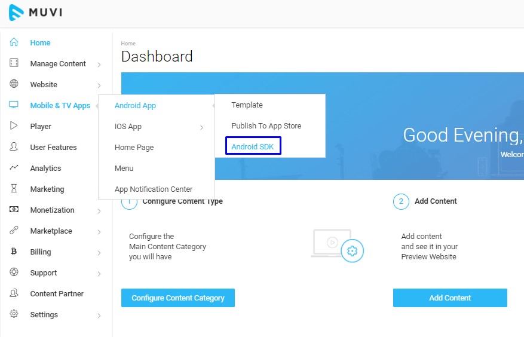Click the Dashboard page heading
Viewport: 524px width, 337px height.
[x=157, y=56]
